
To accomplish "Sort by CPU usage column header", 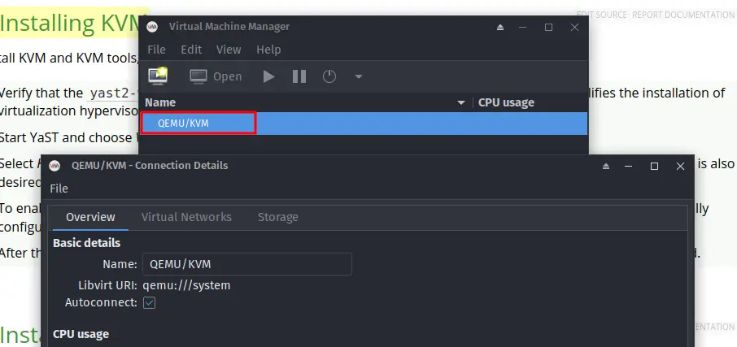I will 506,102.
